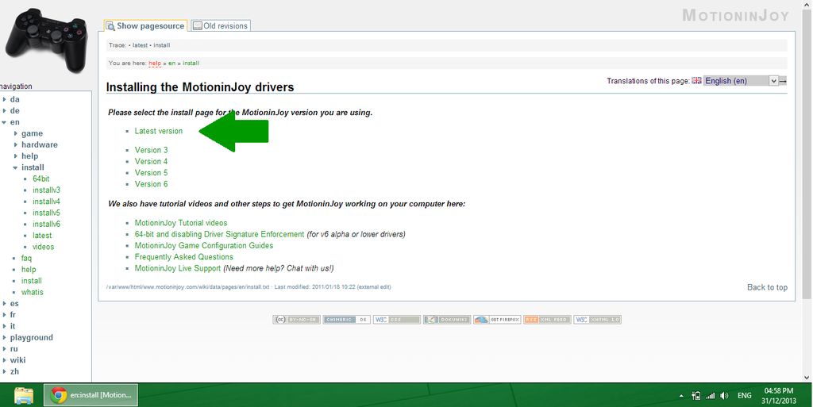Open the 64bit navigation page
This screenshot has width=813, height=407.
point(41,179)
